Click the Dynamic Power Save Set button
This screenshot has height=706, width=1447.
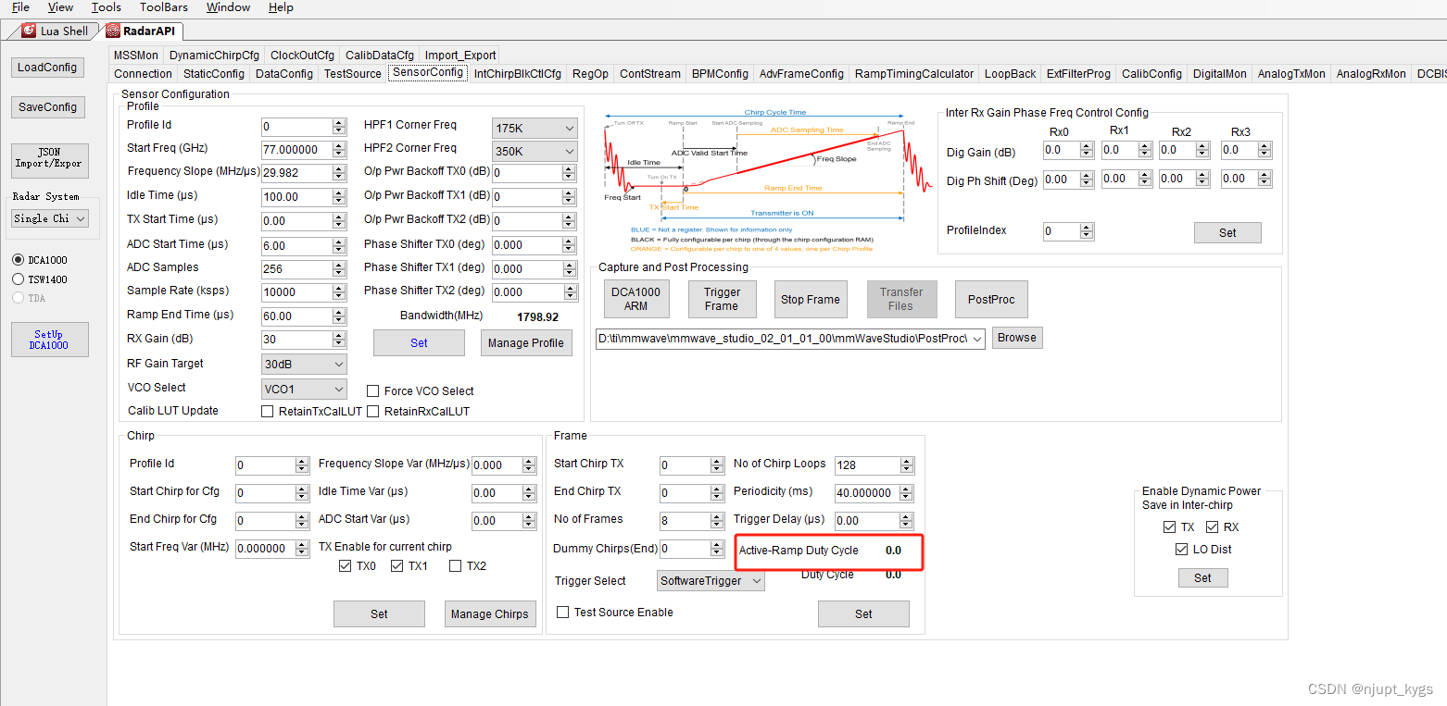point(1202,578)
